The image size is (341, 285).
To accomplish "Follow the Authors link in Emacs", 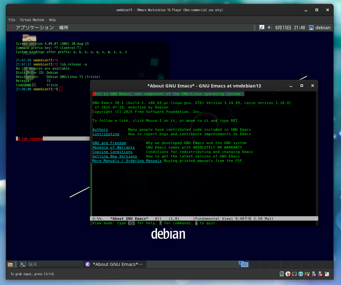I will (x=100, y=129).
